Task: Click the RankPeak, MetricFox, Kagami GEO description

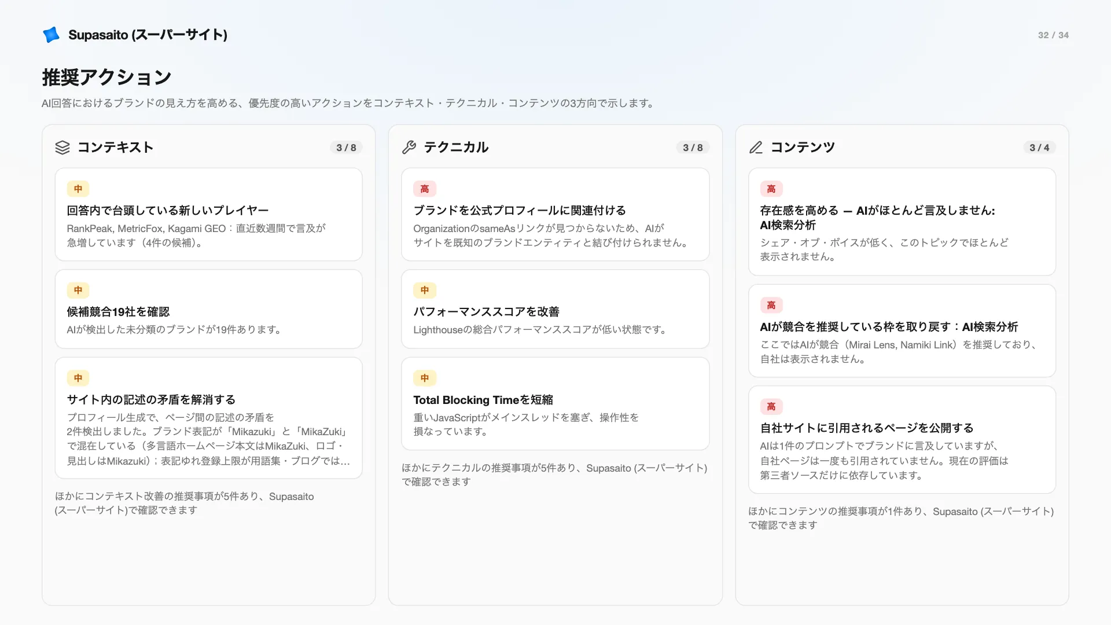Action: click(x=196, y=236)
